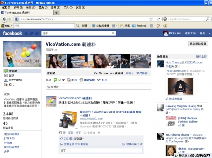Click the Firefox back arrow button

pos(4,19)
